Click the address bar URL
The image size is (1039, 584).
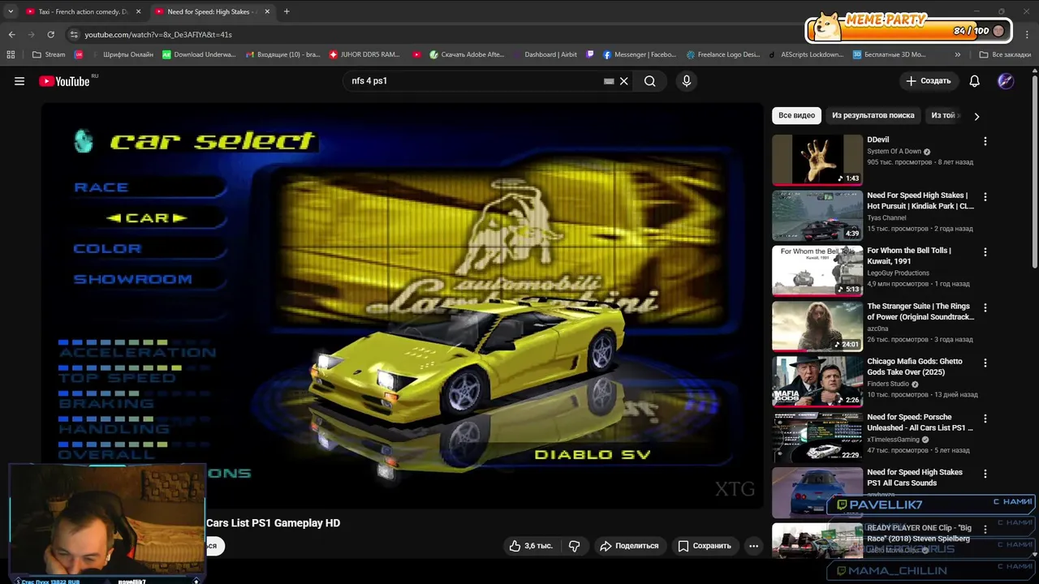pos(158,35)
